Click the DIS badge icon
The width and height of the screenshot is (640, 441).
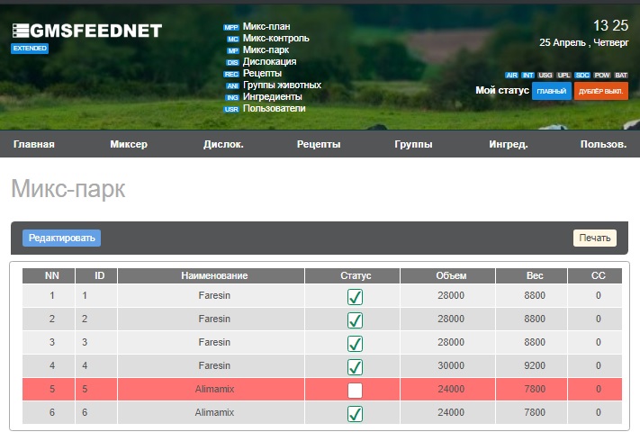[x=232, y=62]
